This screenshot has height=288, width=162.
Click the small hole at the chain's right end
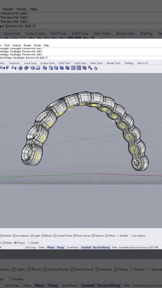[x=137, y=163]
